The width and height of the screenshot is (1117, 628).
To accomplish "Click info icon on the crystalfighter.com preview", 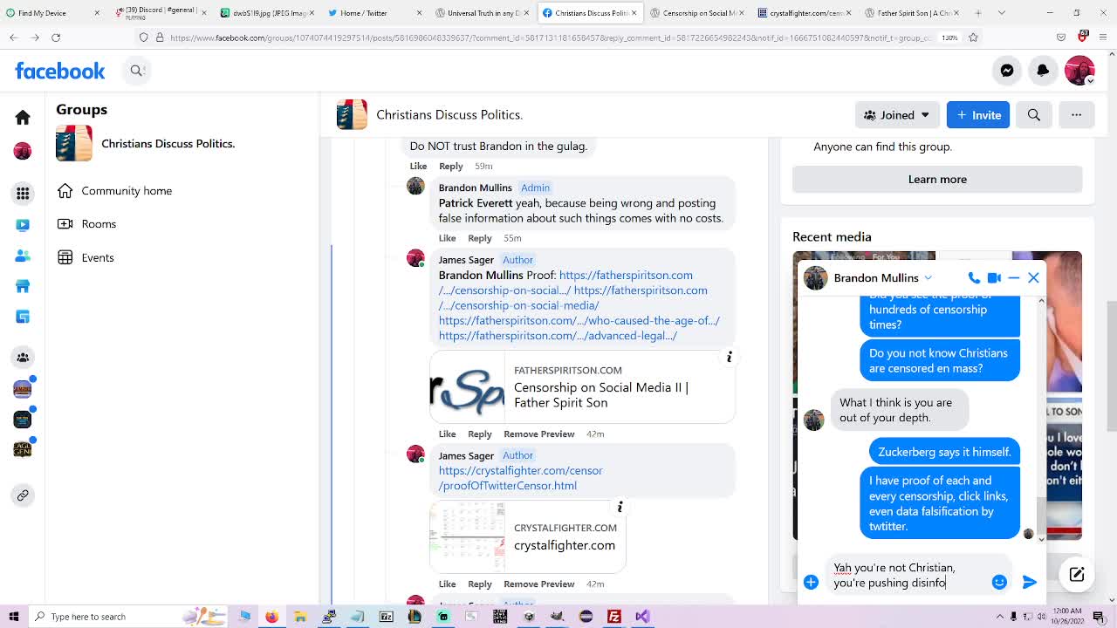I will pos(620,507).
